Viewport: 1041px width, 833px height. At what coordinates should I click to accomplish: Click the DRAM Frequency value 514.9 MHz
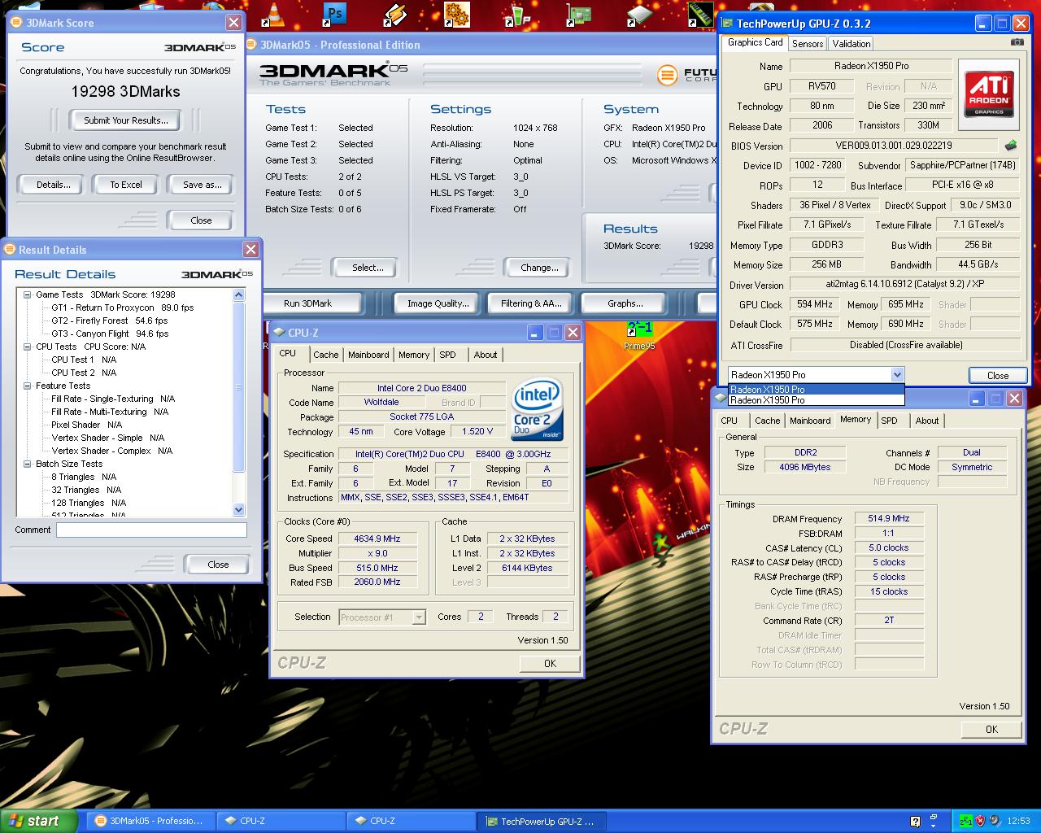click(x=889, y=518)
